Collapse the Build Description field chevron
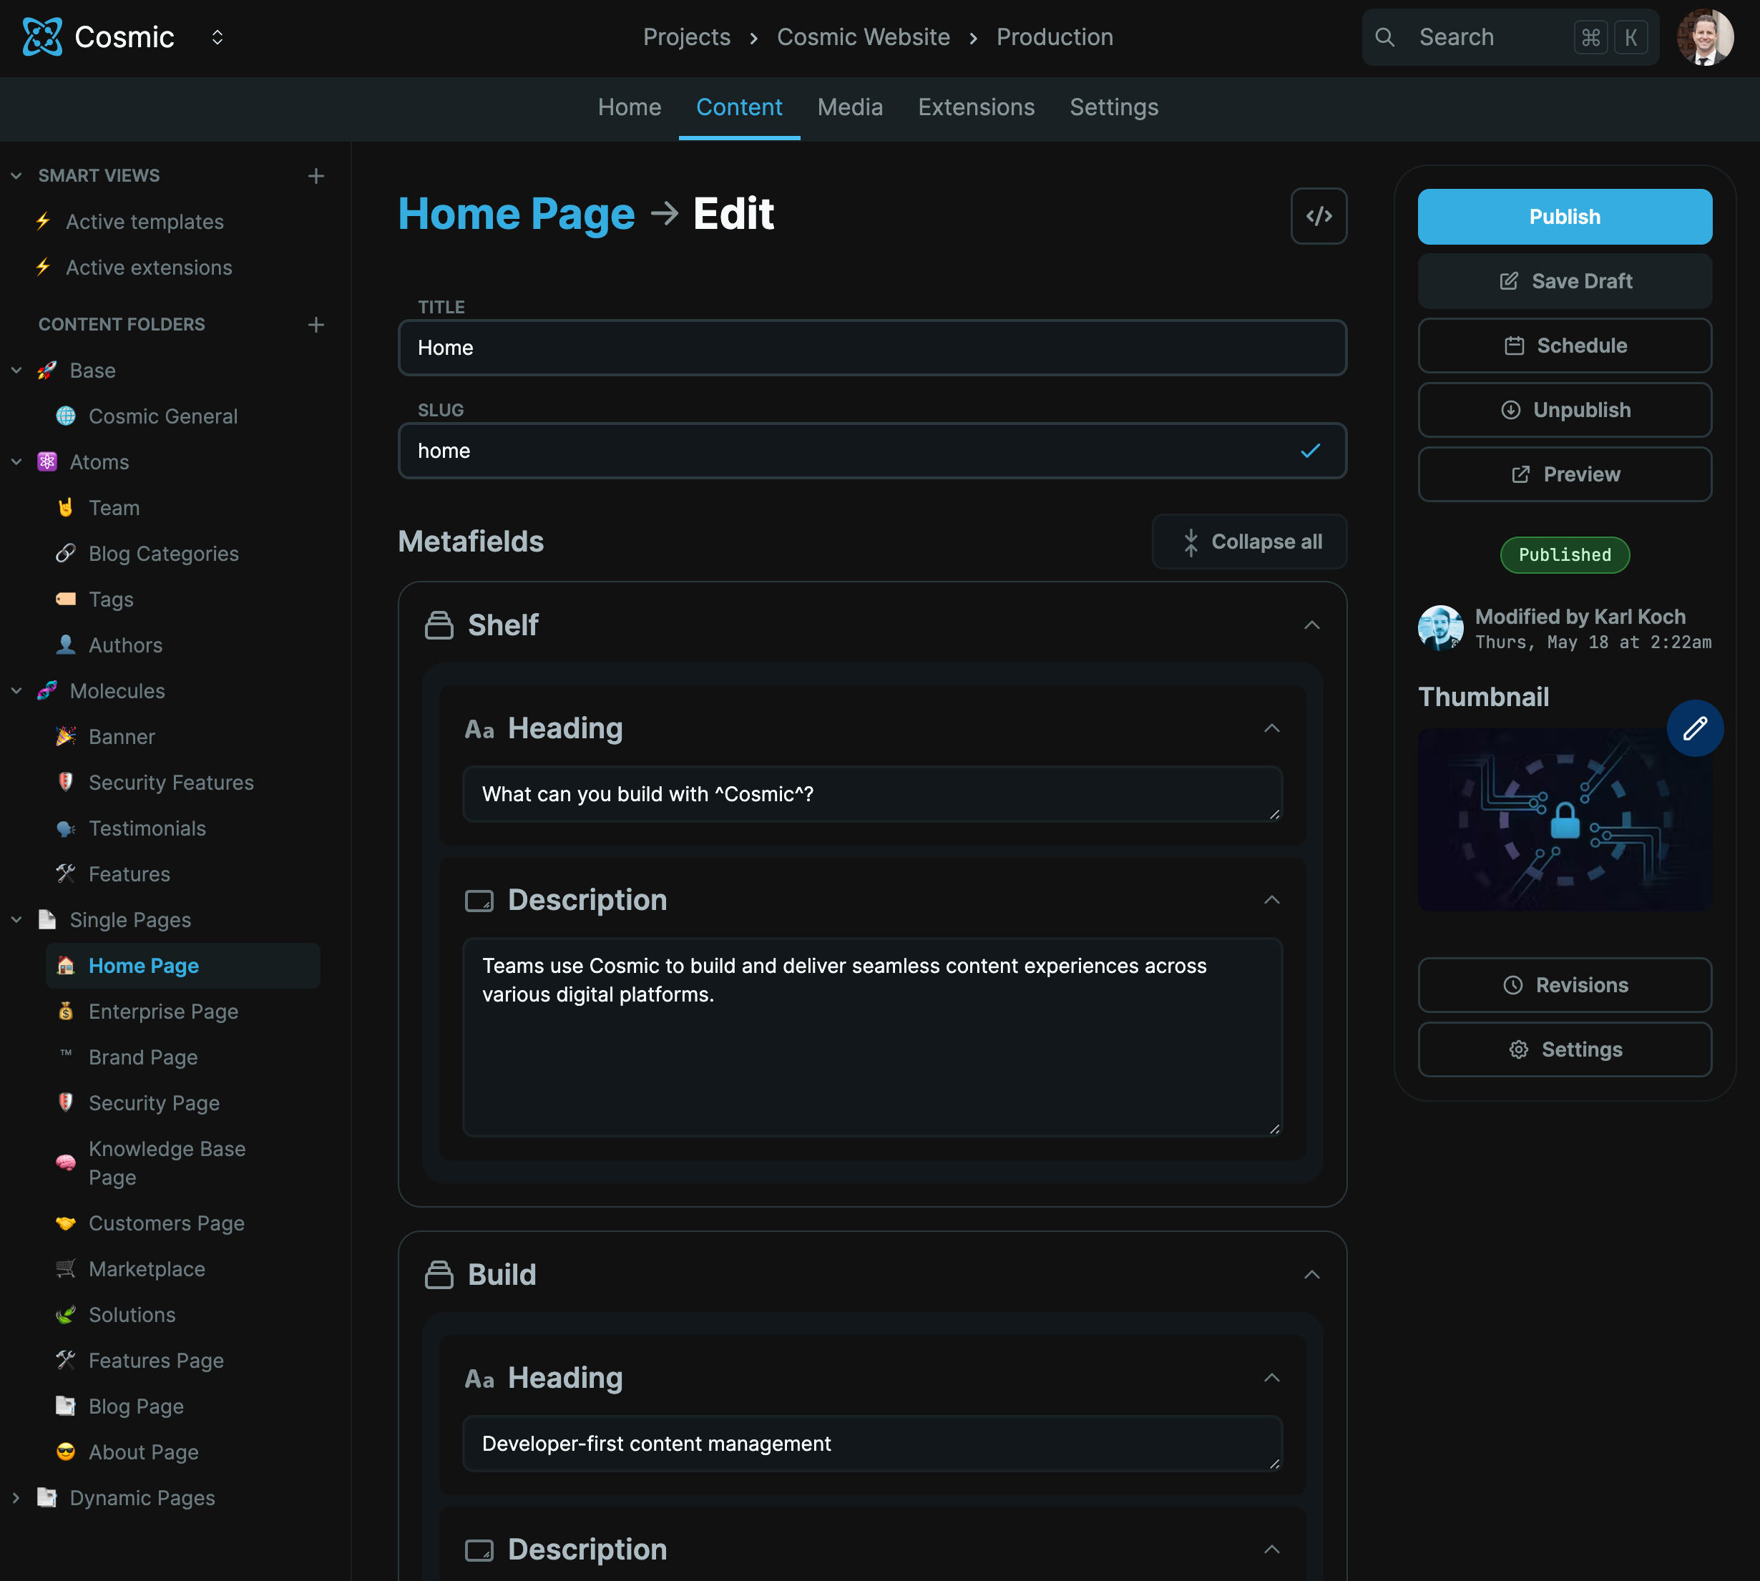 click(1271, 1549)
